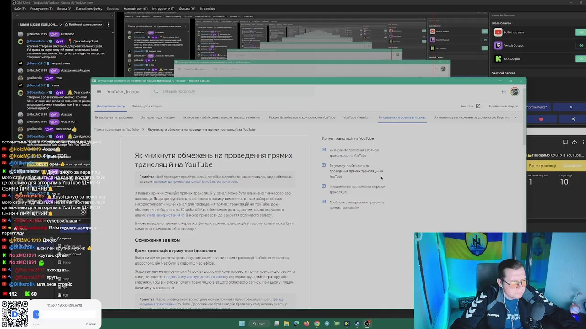Click the Докладніше link in the yellow banner
This screenshot has width=586, height=329.
pyautogui.click(x=572, y=166)
